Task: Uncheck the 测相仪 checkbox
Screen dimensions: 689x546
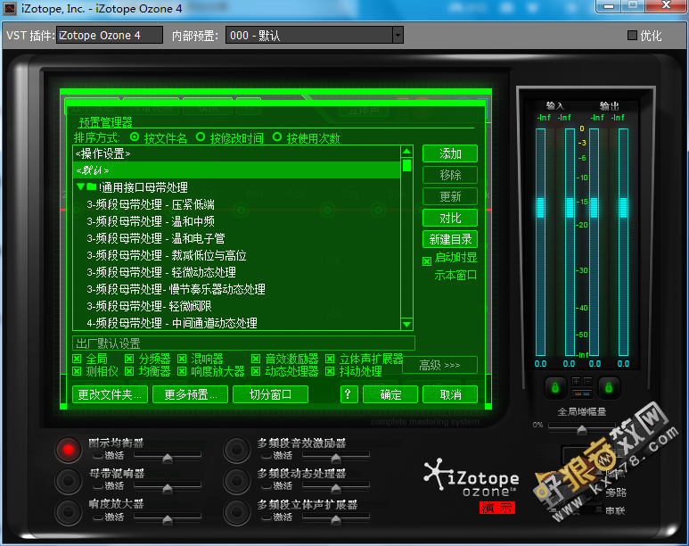Action: click(x=77, y=371)
